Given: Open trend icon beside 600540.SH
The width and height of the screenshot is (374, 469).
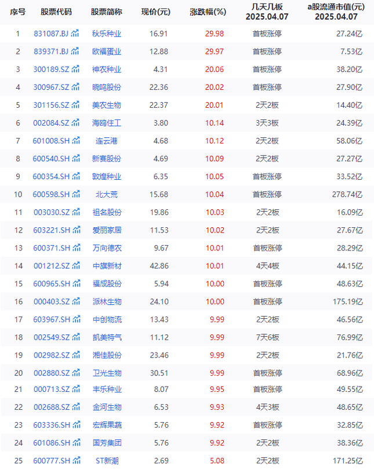Looking at the screenshot, I should coord(77,158).
